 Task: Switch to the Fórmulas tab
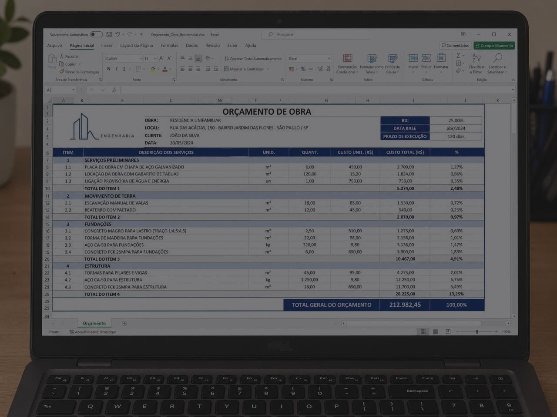tap(169, 46)
